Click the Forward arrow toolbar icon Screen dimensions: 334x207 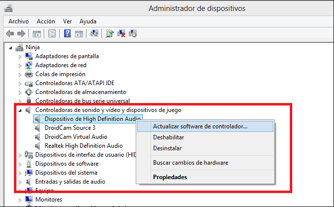[x=21, y=33]
